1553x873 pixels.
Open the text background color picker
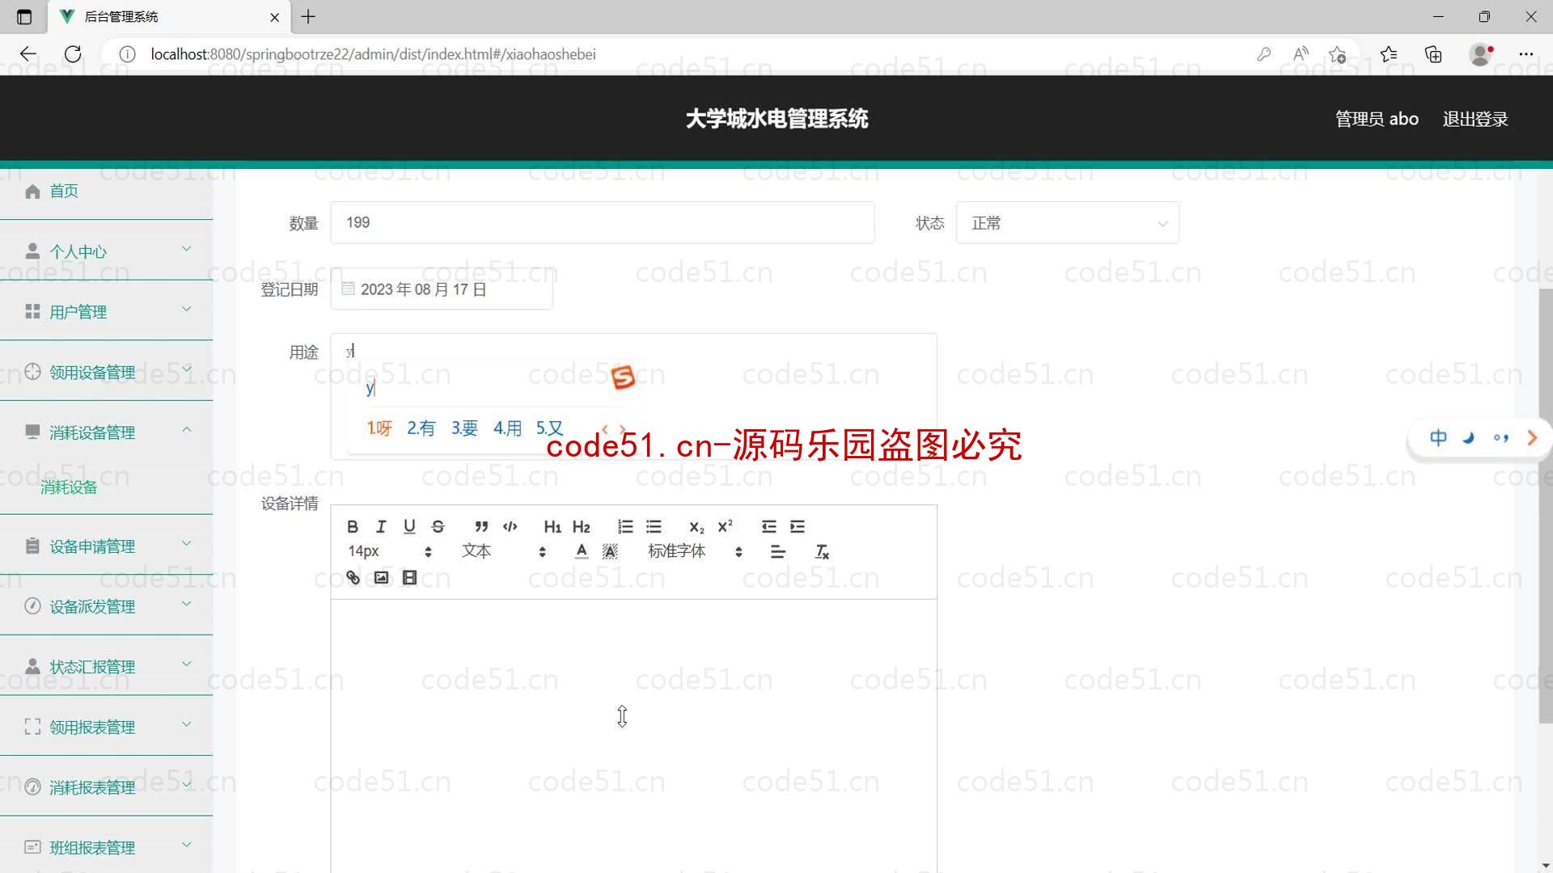point(610,551)
